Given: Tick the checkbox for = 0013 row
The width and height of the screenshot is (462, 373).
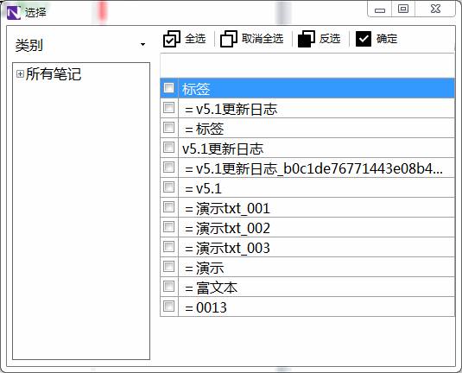Looking at the screenshot, I should click(x=169, y=307).
